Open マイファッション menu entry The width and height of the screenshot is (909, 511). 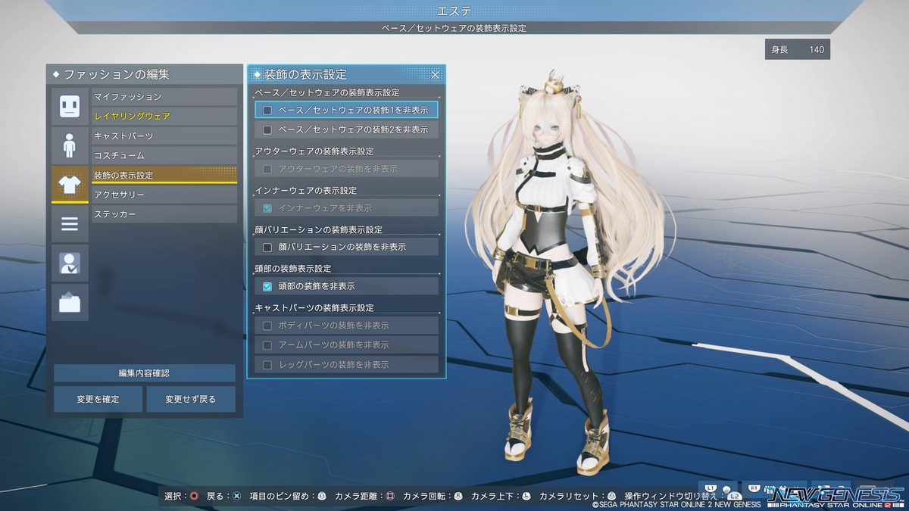(164, 97)
